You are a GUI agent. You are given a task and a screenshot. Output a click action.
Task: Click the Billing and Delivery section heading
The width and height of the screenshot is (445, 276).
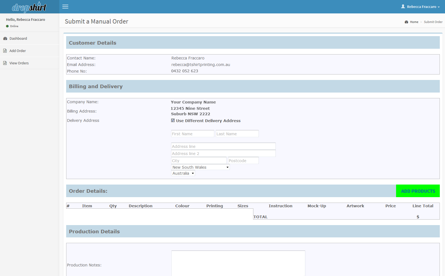pos(96,86)
